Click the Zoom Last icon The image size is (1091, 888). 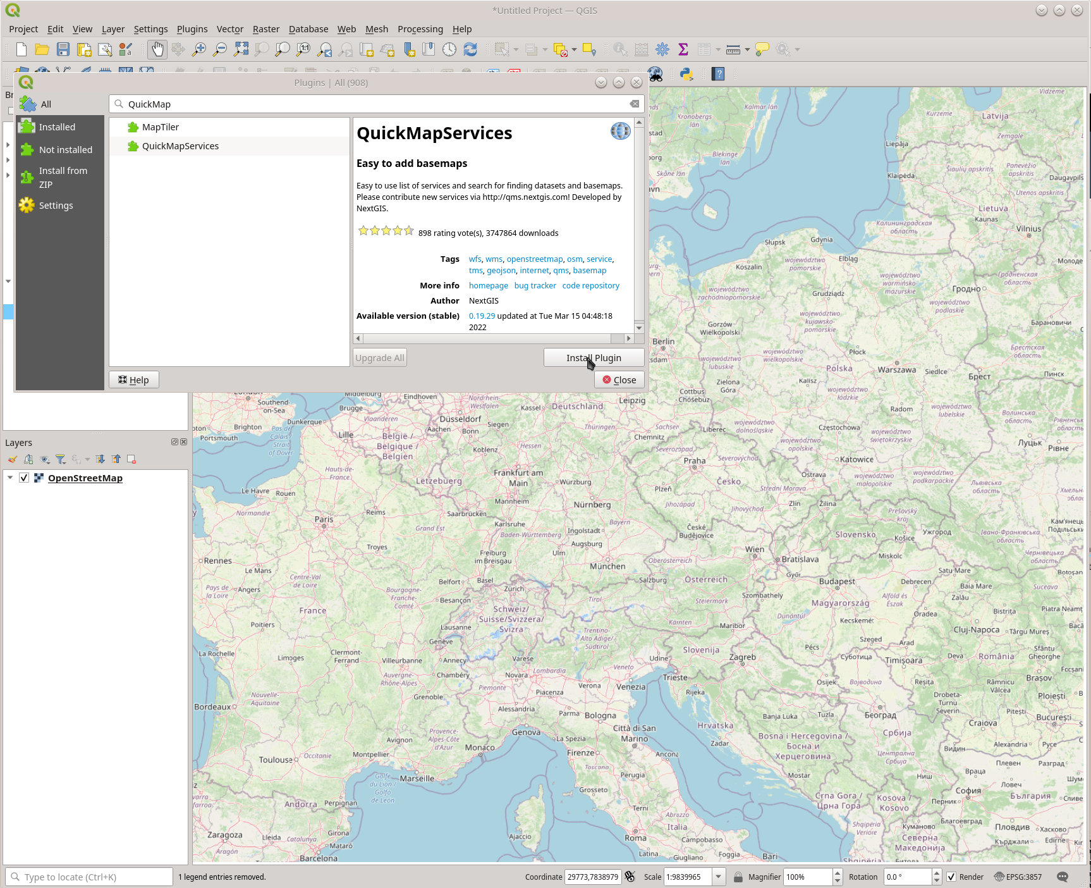tap(324, 49)
